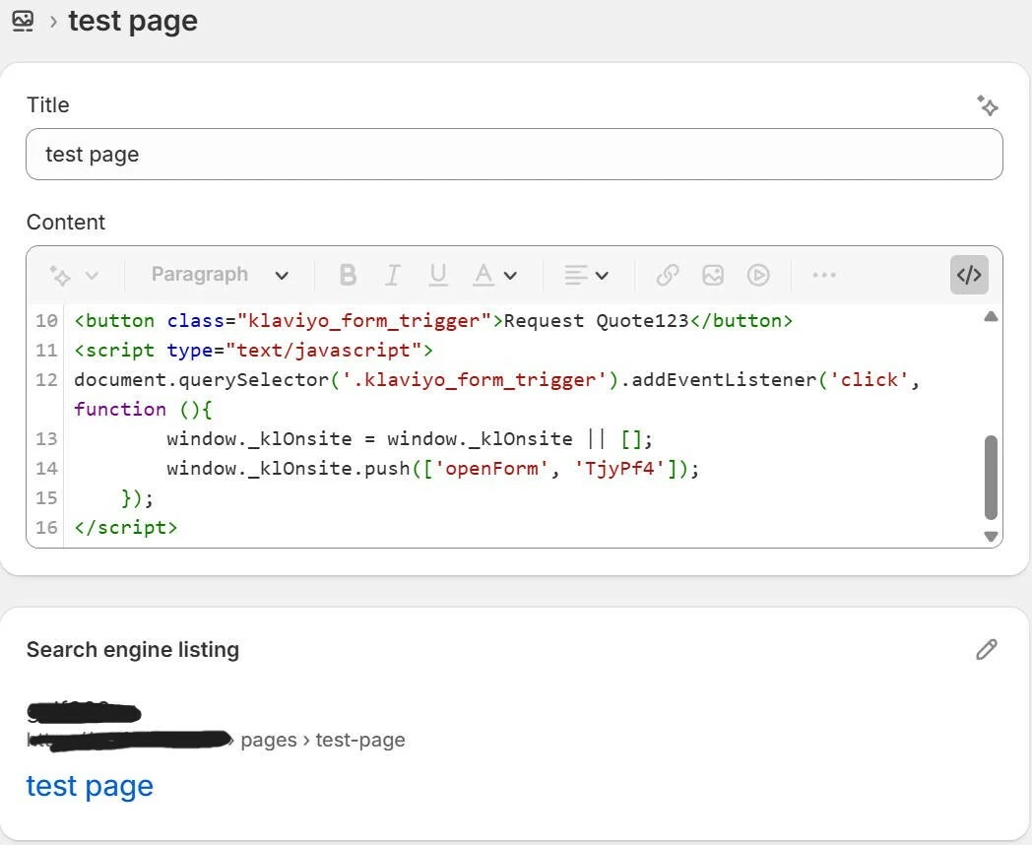The height and width of the screenshot is (845, 1032).
Task: Open AI magic content generator in toolbar
Action: click(60, 275)
